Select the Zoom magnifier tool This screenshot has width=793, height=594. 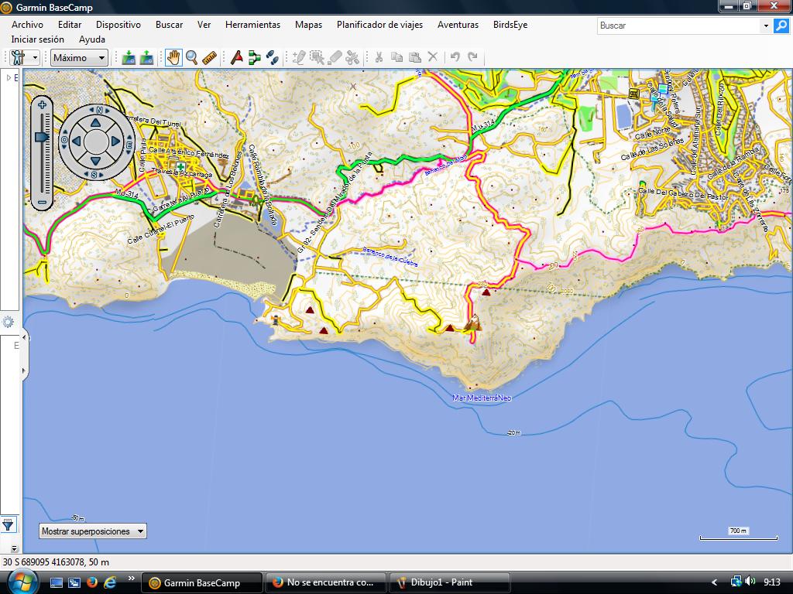tap(192, 57)
